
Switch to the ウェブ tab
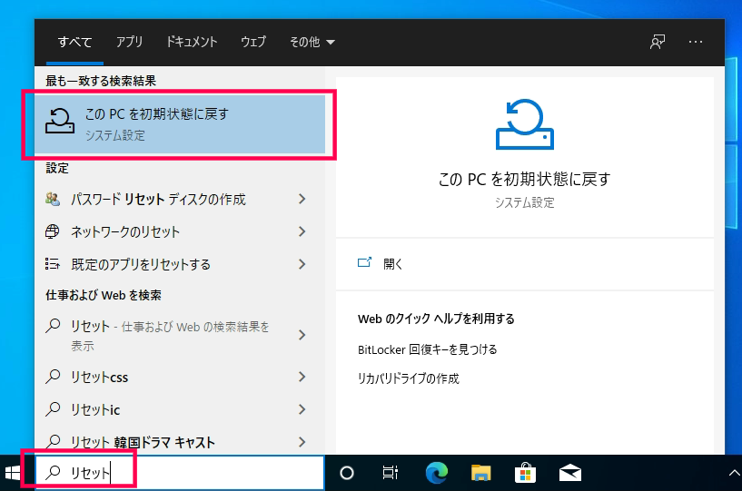[253, 42]
